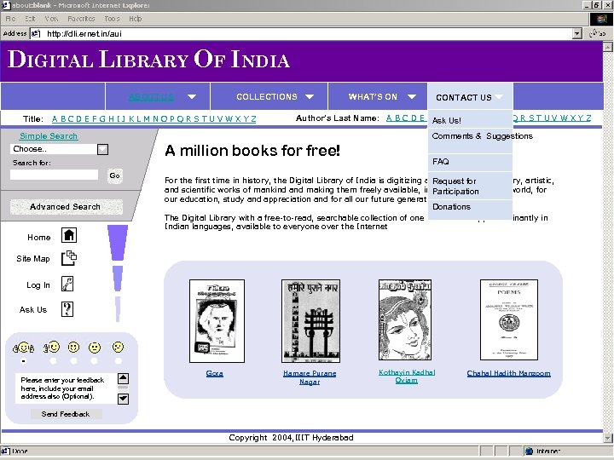Expand the Collections dropdown arrow

click(310, 96)
